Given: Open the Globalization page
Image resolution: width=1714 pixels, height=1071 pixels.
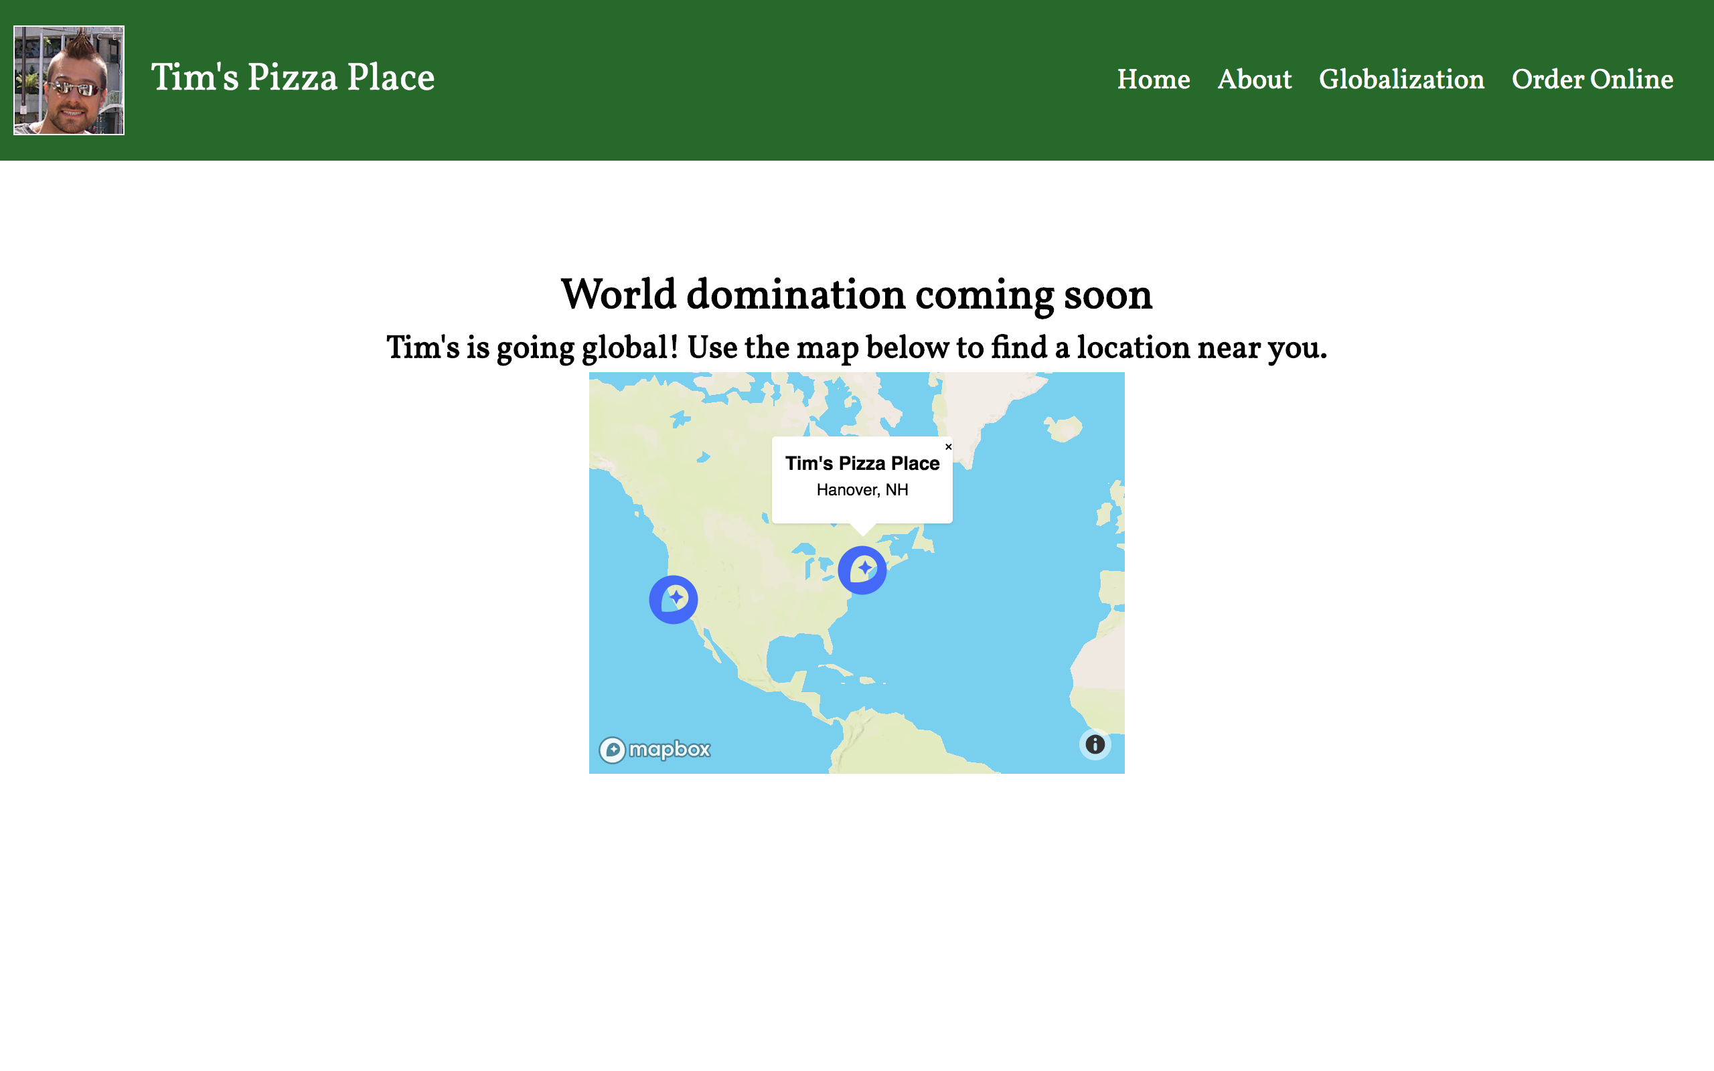Looking at the screenshot, I should (1401, 80).
